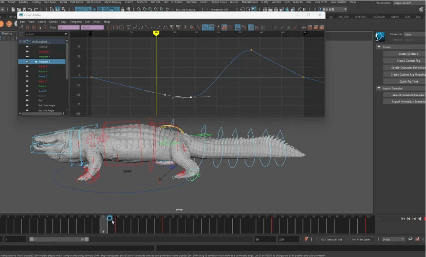The width and height of the screenshot is (426, 257).
Task: Click the Quick Rig Tool button
Action: pyautogui.click(x=408, y=82)
